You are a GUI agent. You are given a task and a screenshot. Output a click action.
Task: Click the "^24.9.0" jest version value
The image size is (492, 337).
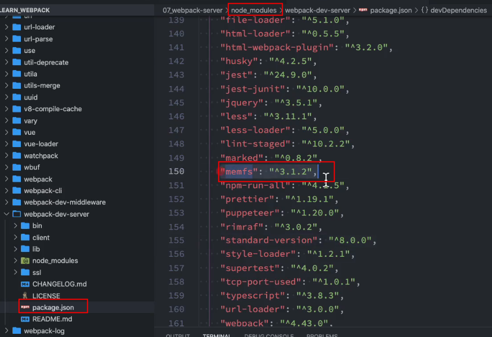(287, 75)
